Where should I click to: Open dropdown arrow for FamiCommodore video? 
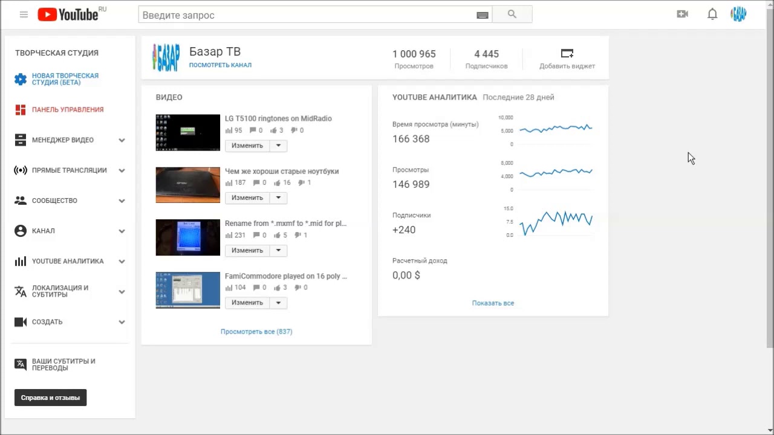click(278, 303)
